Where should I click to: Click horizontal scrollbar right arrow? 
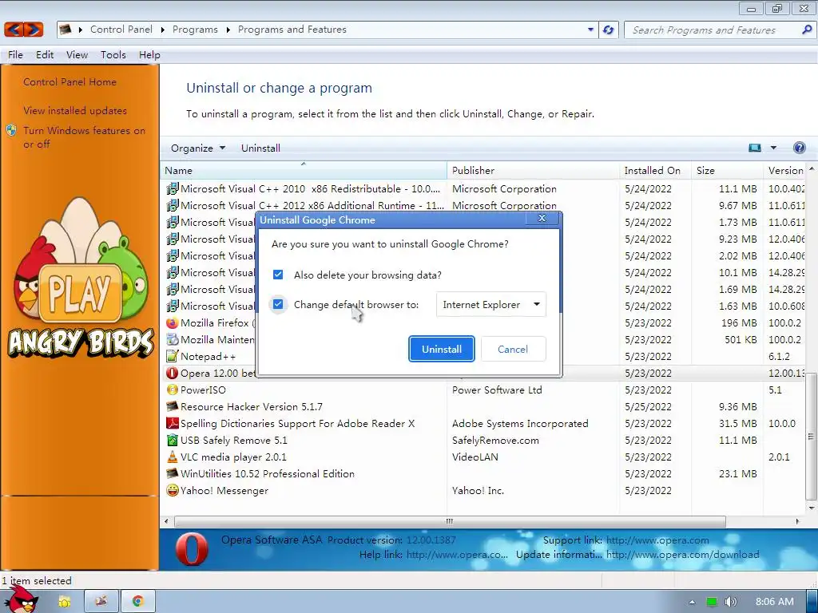click(797, 521)
